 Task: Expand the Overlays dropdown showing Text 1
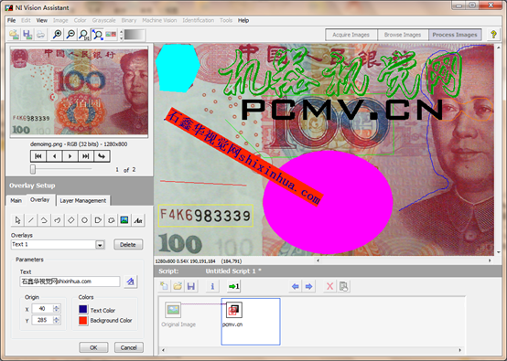tap(100, 245)
